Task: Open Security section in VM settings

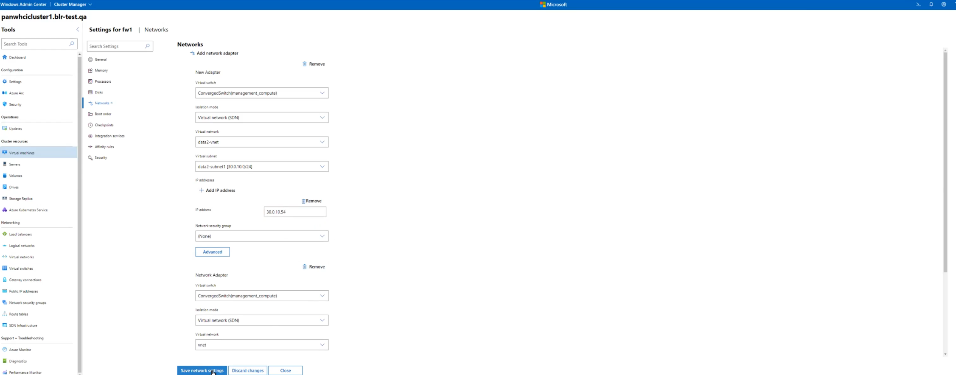Action: pyautogui.click(x=101, y=158)
